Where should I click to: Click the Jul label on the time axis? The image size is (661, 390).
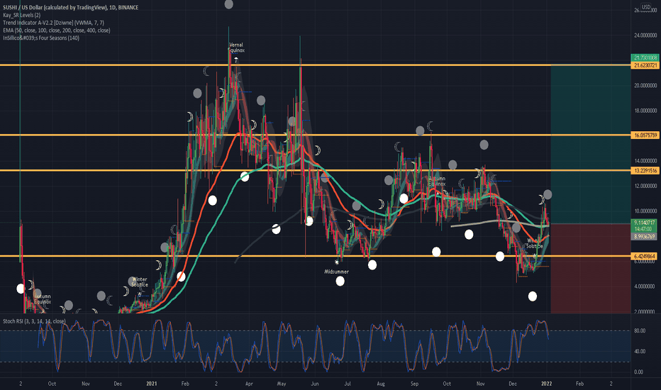point(348,384)
